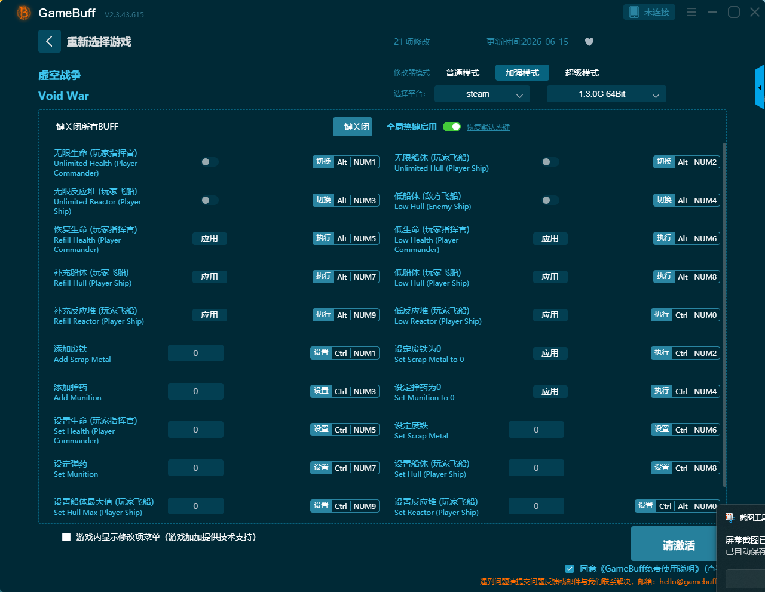
Task: Click the Set Hull (Player Ship) value field
Action: click(536, 468)
